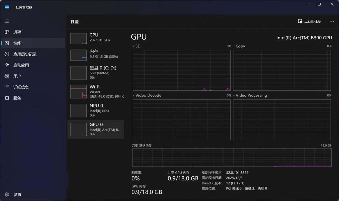Viewport: 339px width, 201px height.
Task: Open the three-dot more options menu
Action: [332, 21]
